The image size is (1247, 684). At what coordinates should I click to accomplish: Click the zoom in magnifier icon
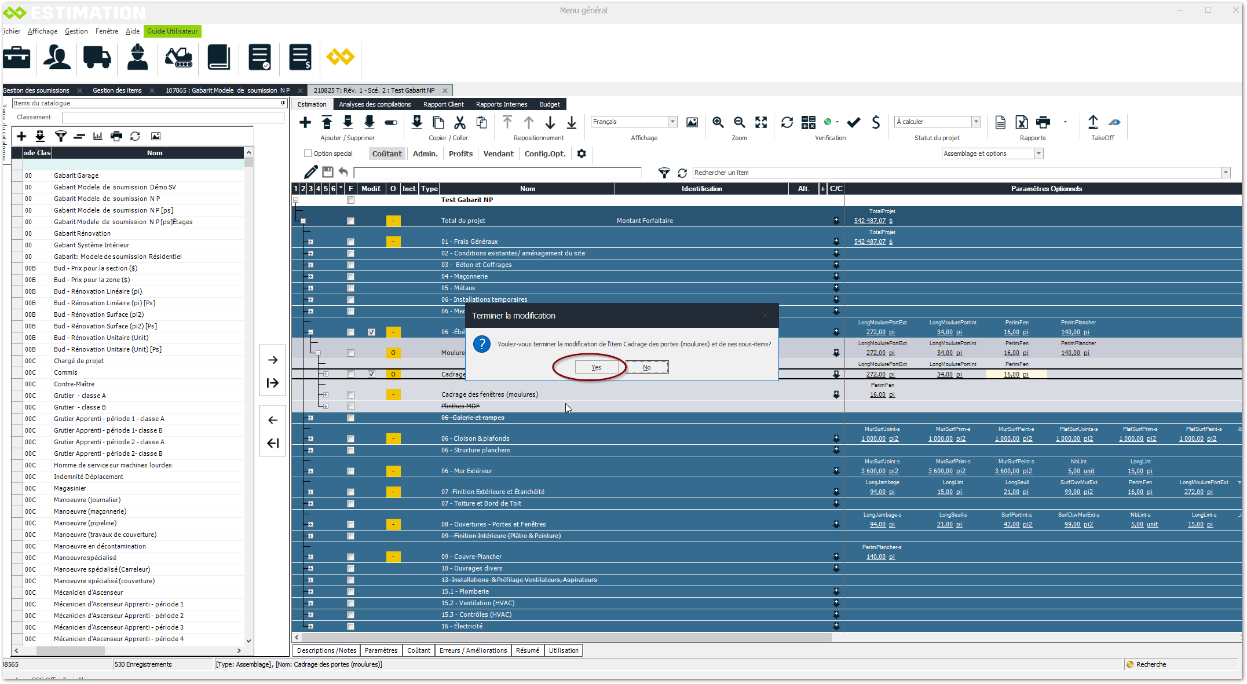point(718,122)
